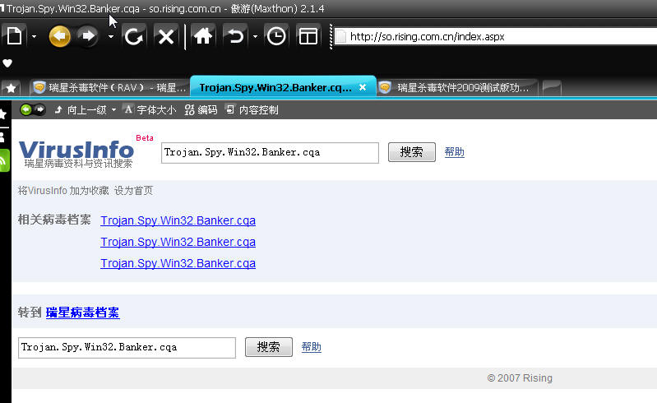The height and width of the screenshot is (403, 657).
Task: Open second Trojan.Spy.Win32.Banker.cqa result link
Action: (x=178, y=242)
